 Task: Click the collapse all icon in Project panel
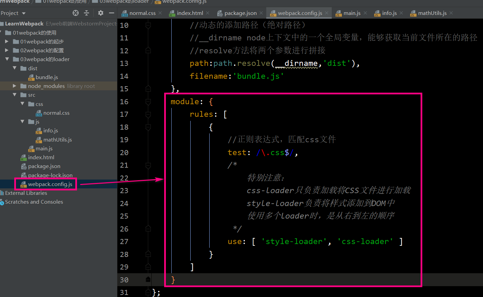(x=86, y=13)
